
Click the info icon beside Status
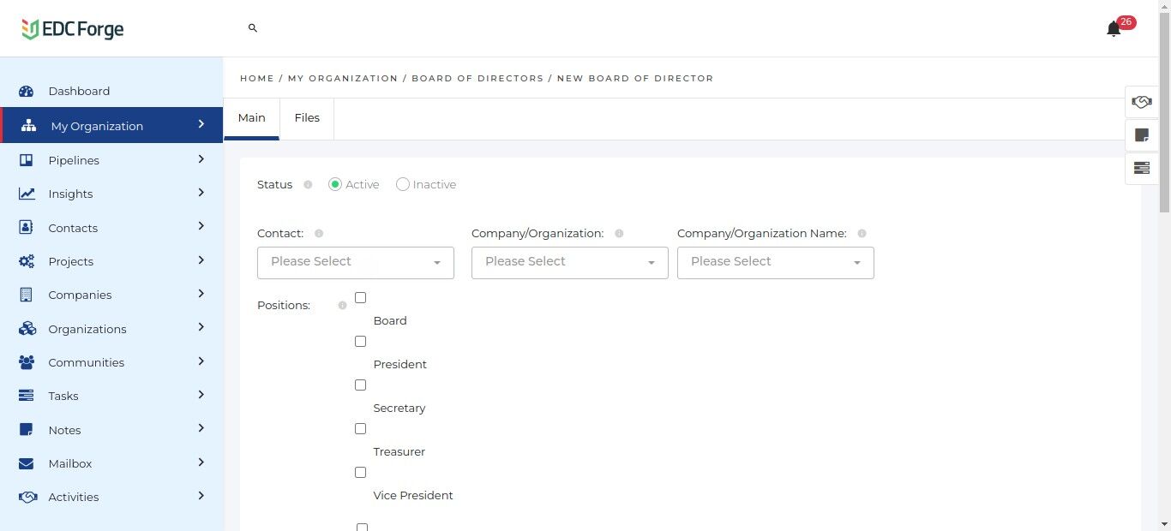308,185
